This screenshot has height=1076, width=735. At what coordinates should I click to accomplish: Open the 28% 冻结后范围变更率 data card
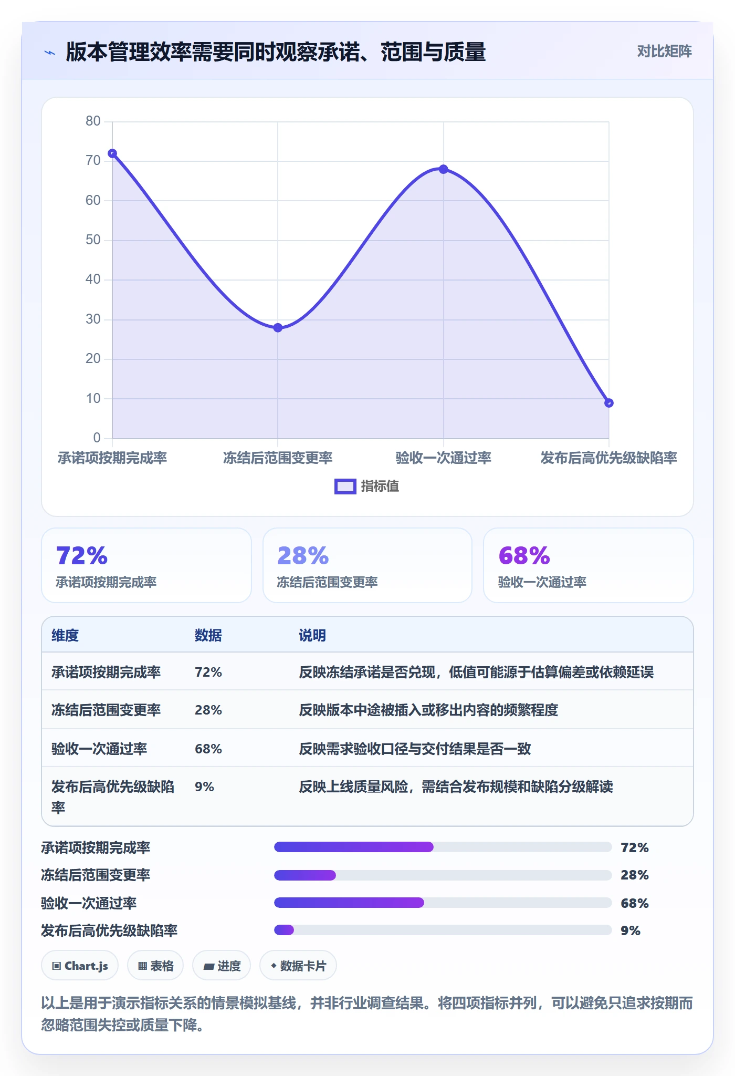(x=367, y=565)
